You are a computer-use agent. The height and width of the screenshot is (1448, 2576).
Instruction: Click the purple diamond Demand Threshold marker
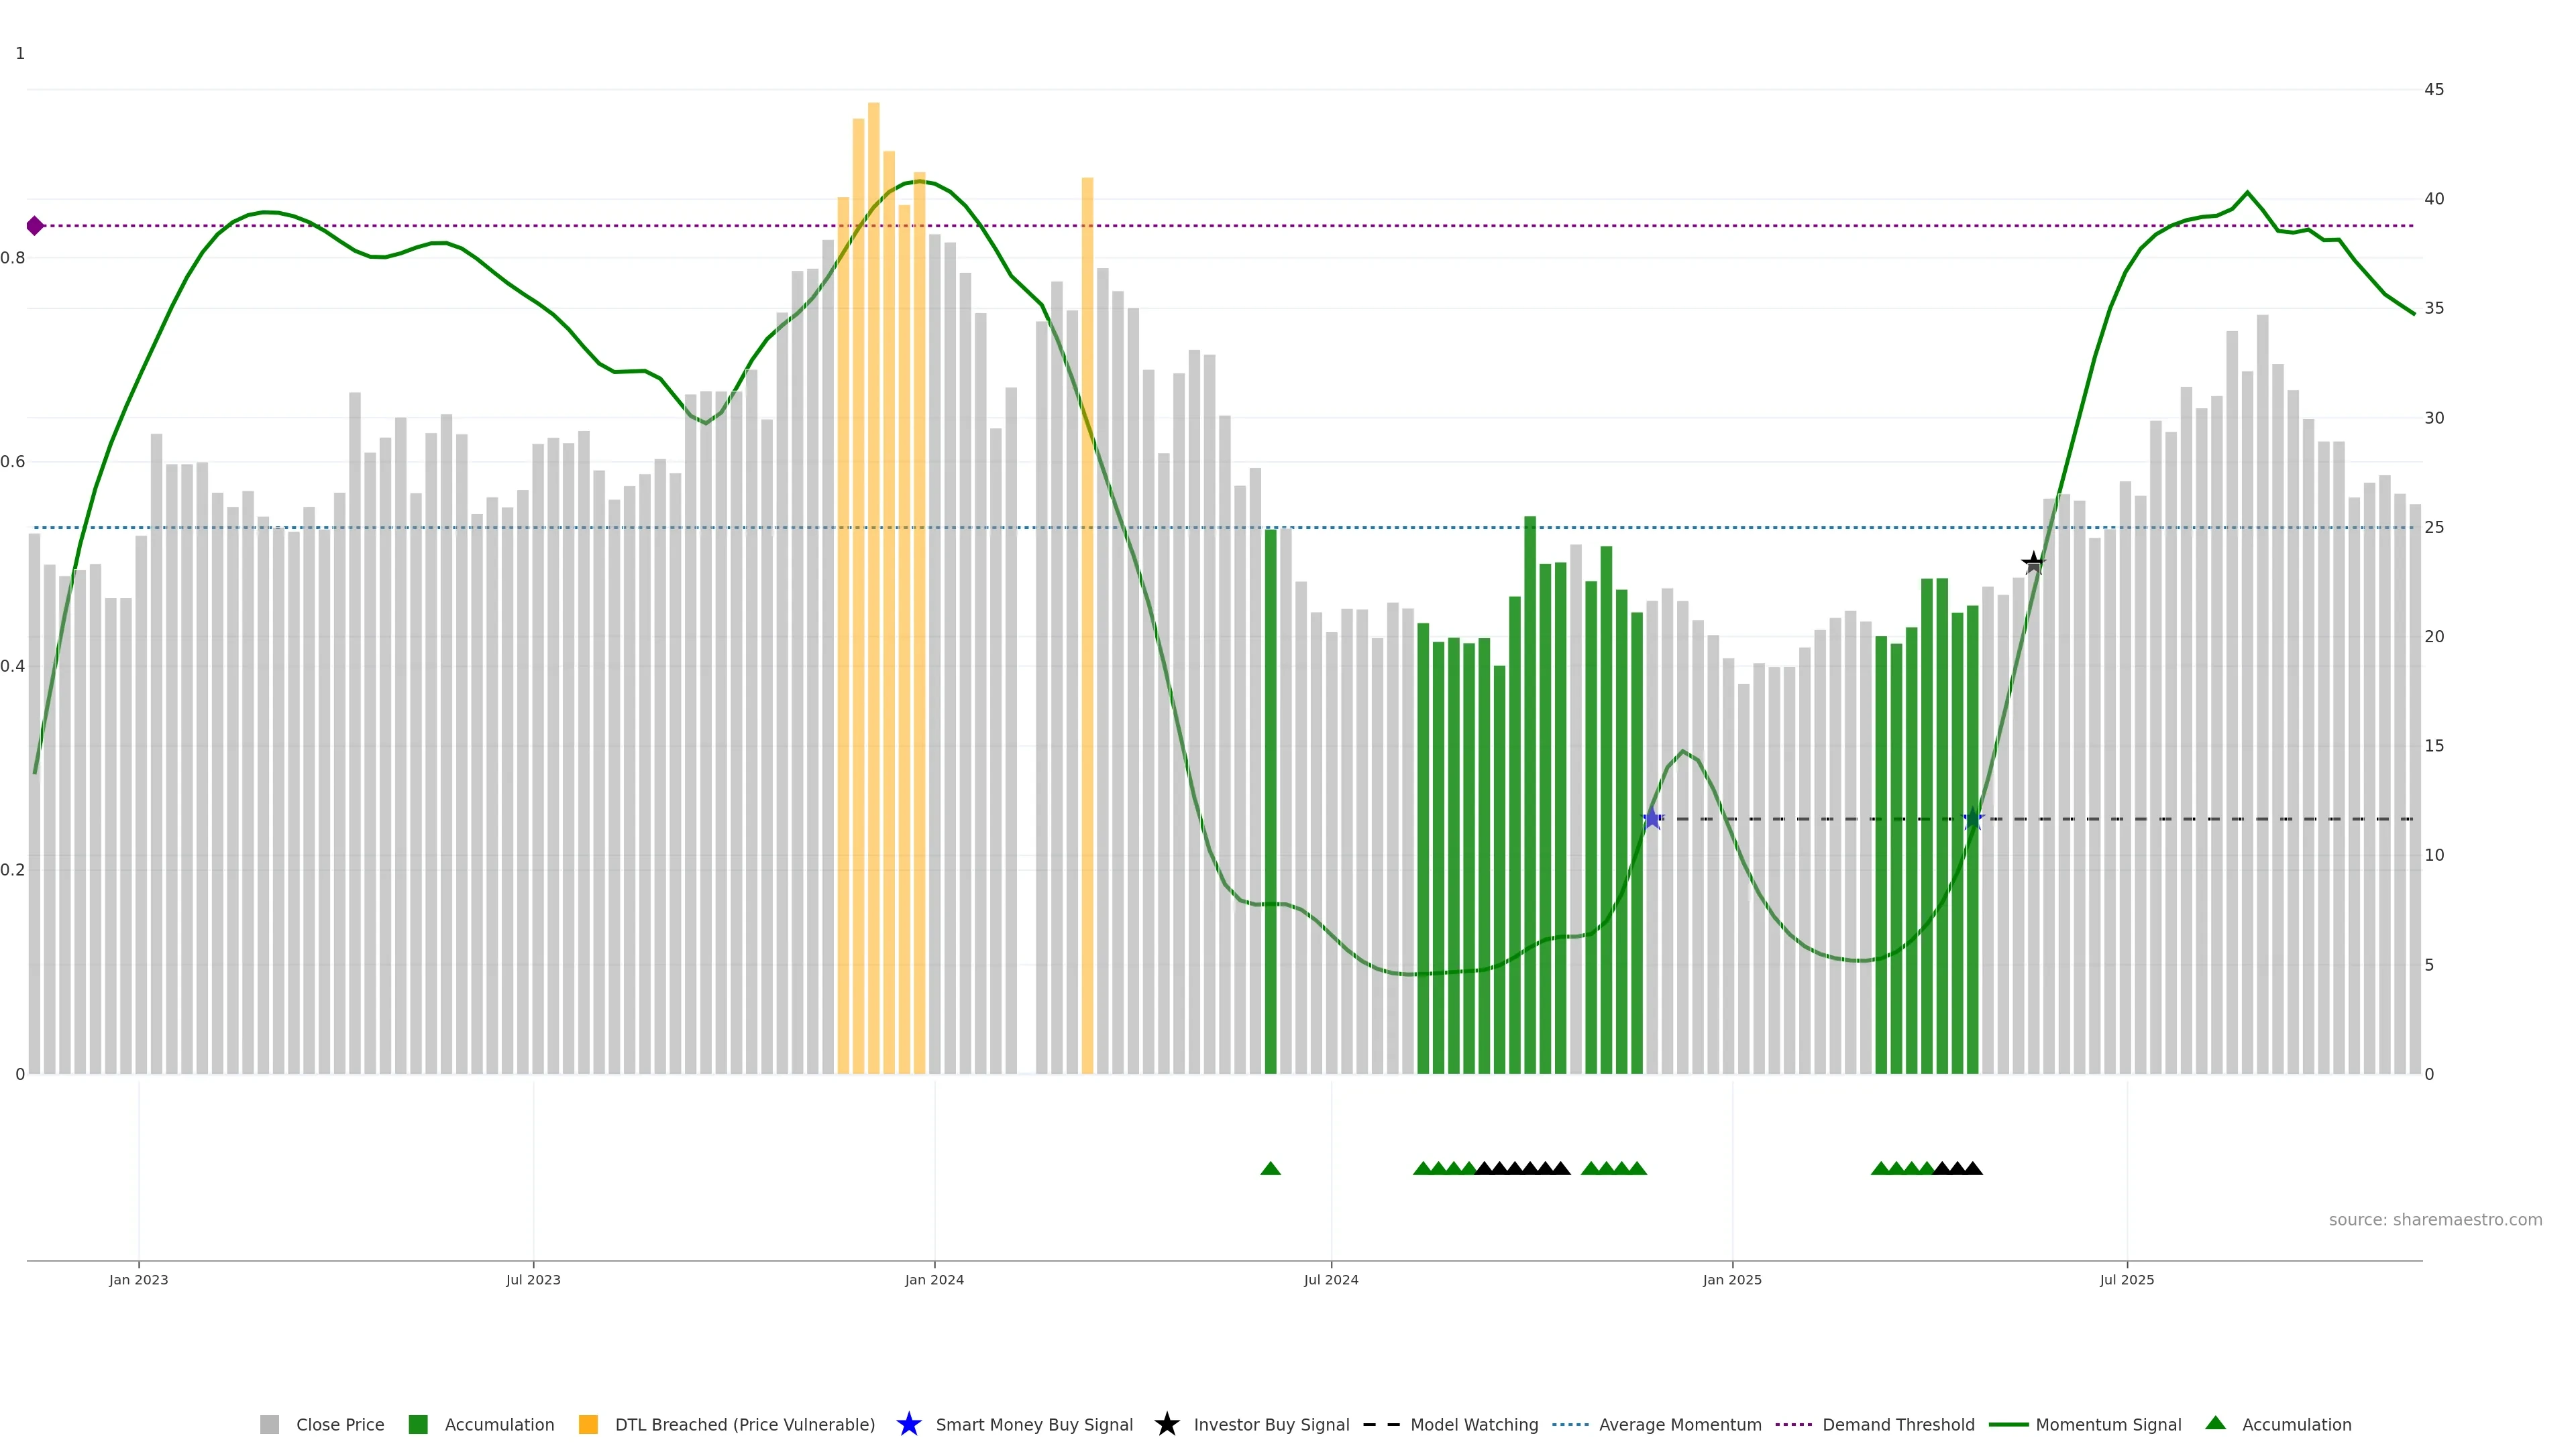[35, 226]
